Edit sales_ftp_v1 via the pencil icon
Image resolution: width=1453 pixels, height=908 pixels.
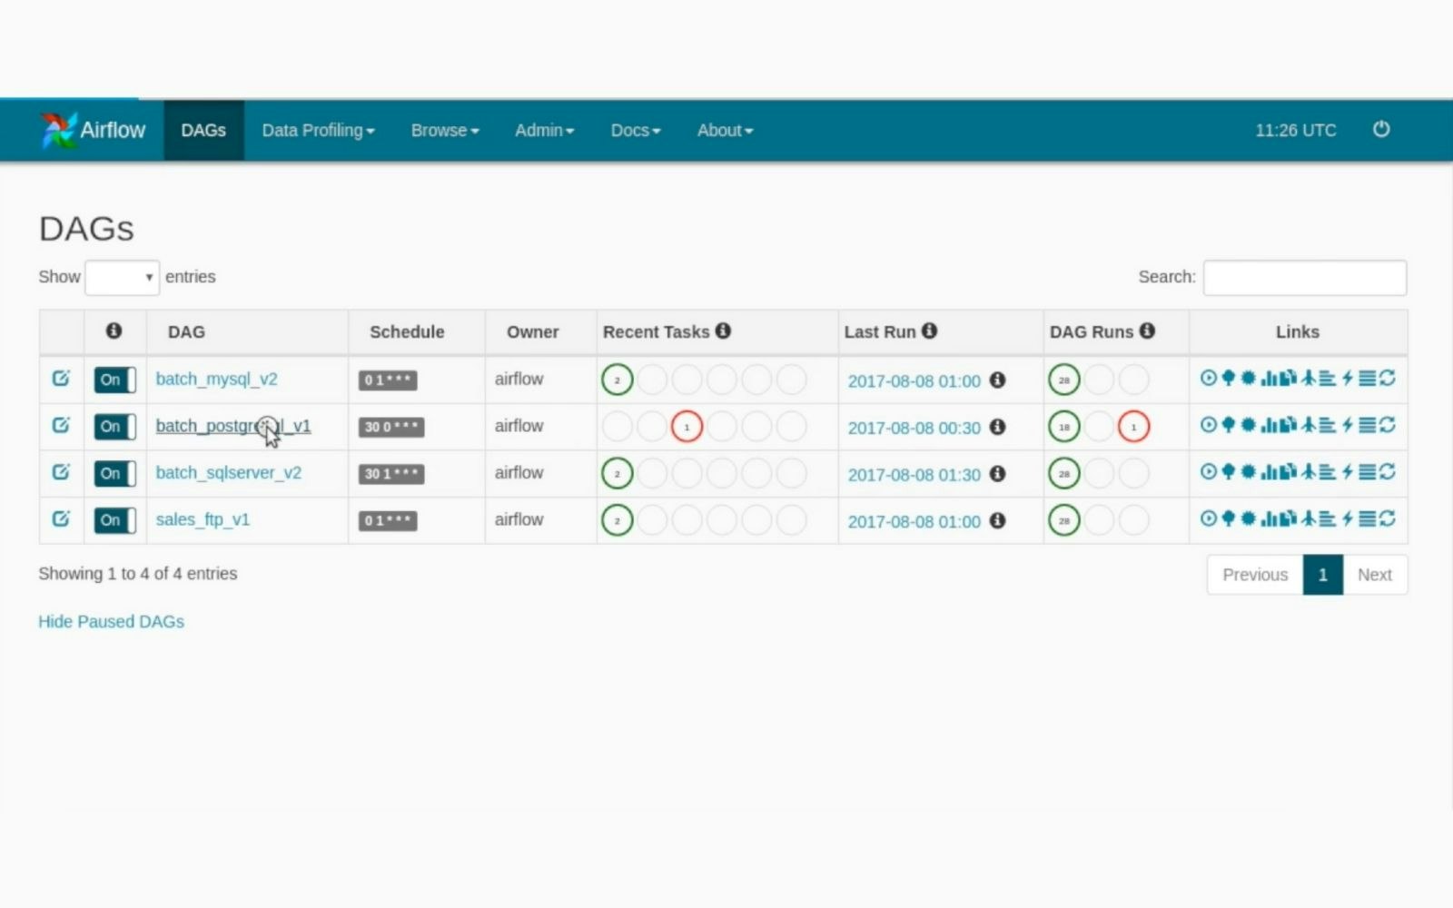61,518
